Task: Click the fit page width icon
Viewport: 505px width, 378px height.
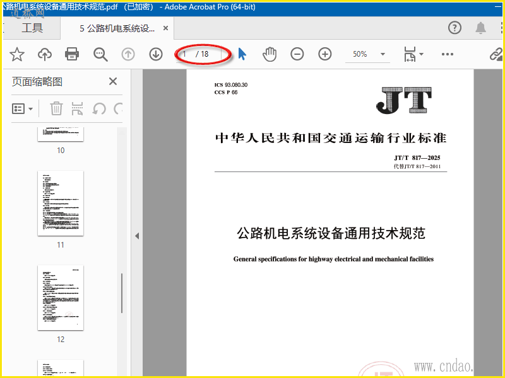Action: 410,54
